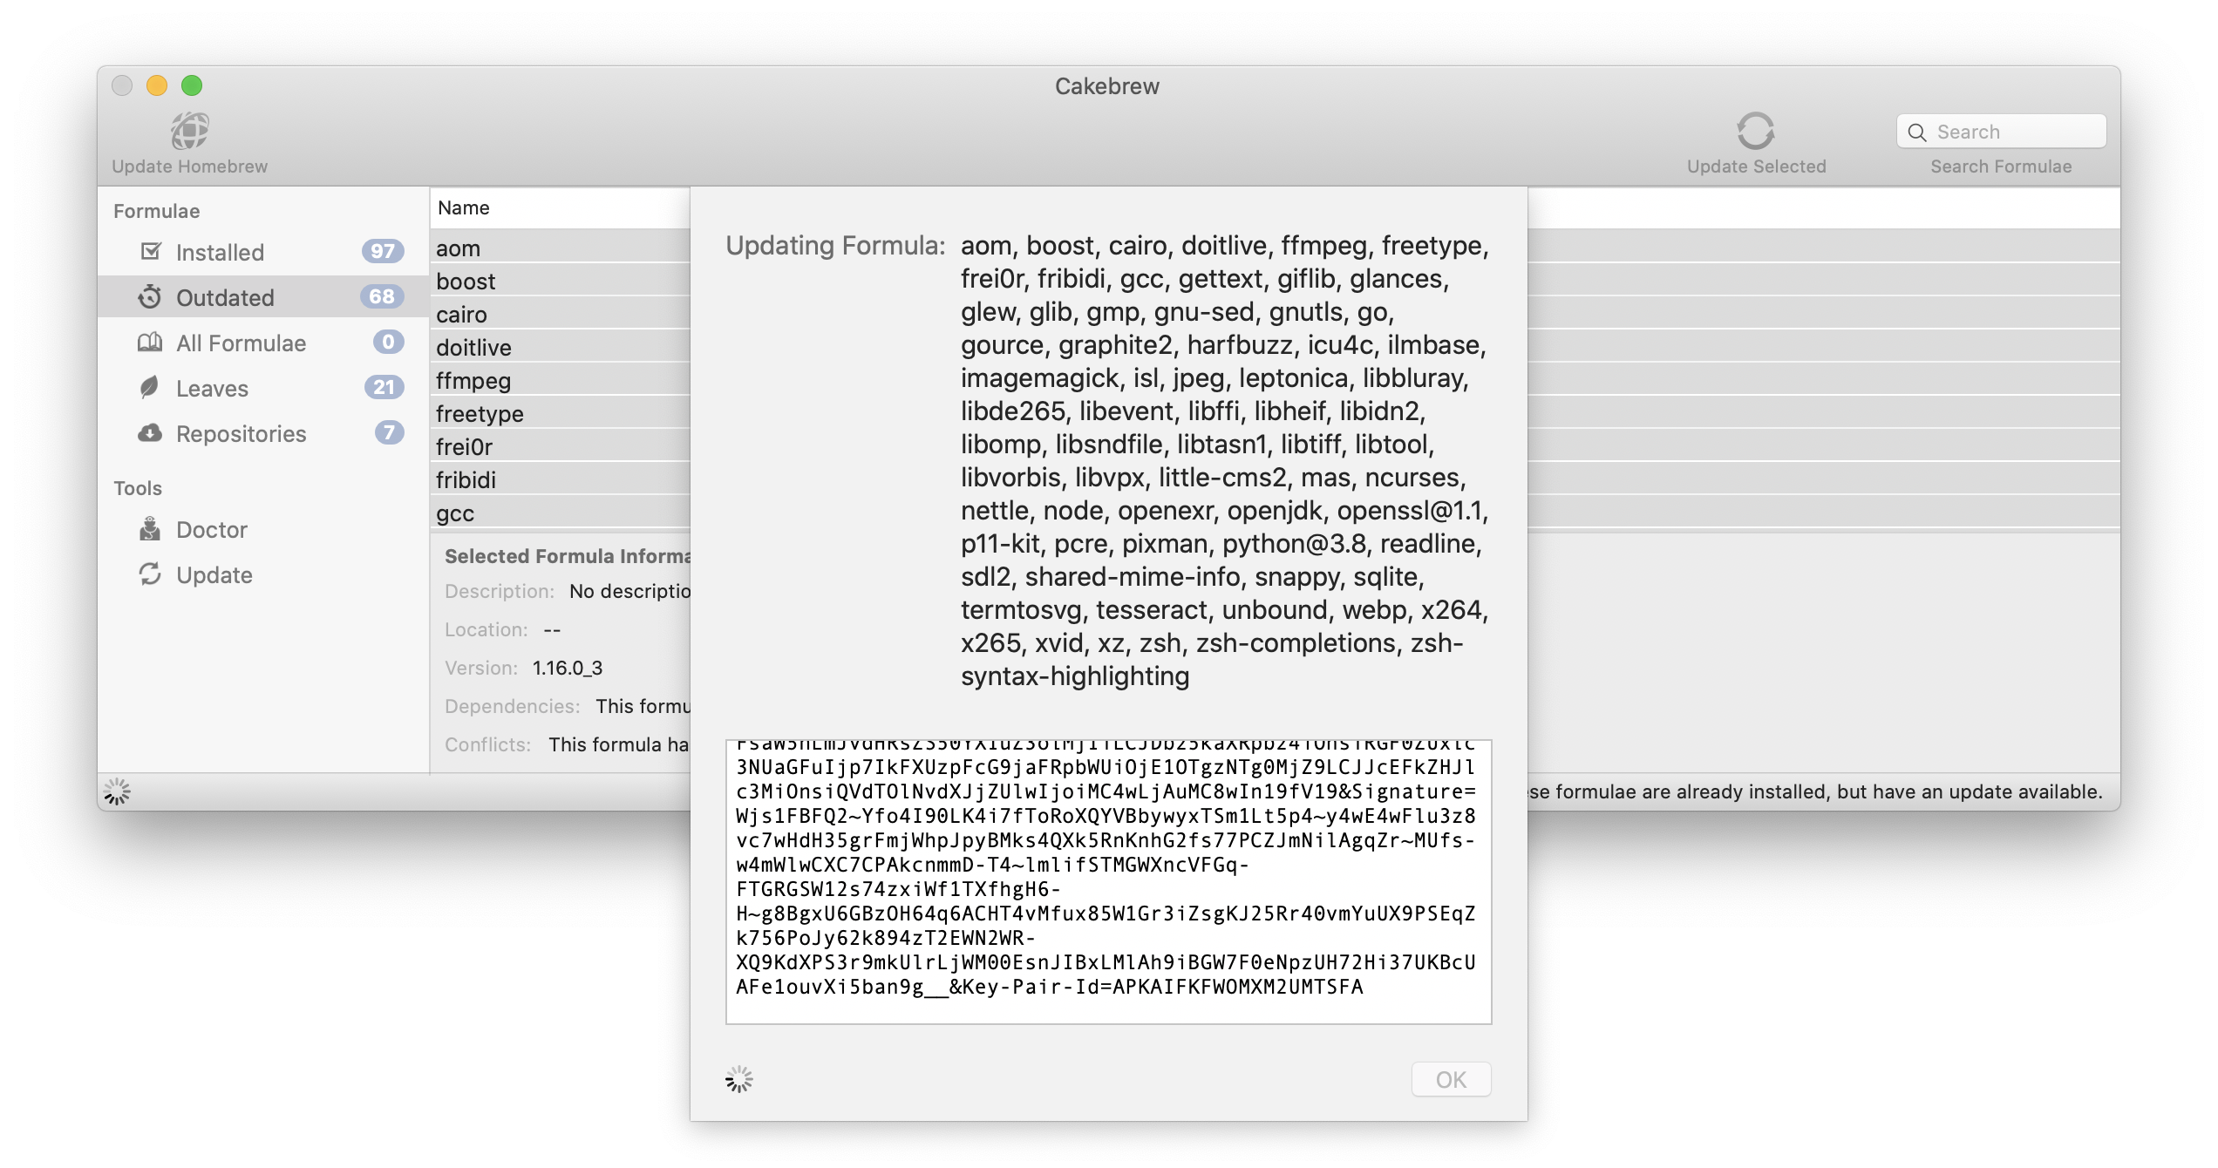The image size is (2218, 1168).
Task: Click the spinner in the main window status bar
Action: [117, 791]
